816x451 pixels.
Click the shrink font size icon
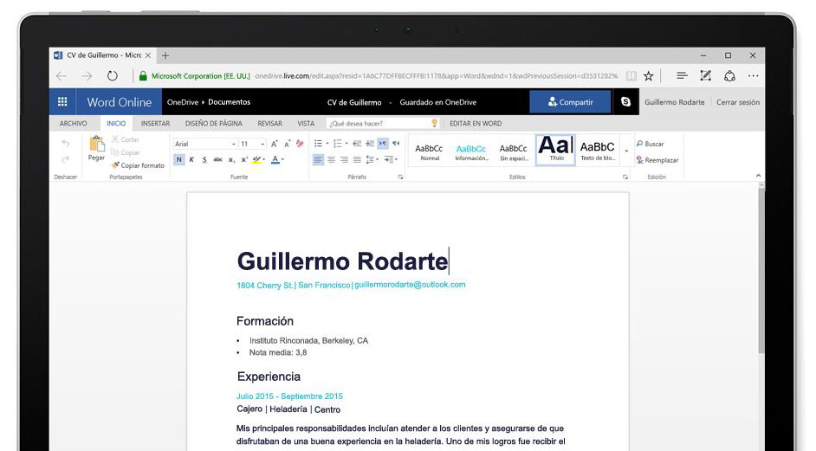coord(287,144)
